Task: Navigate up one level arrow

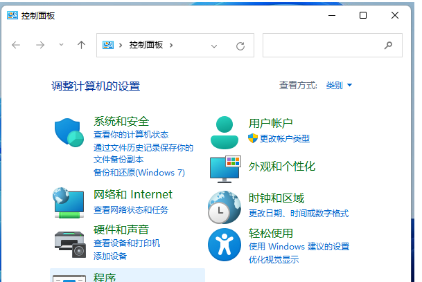Action: point(81,45)
